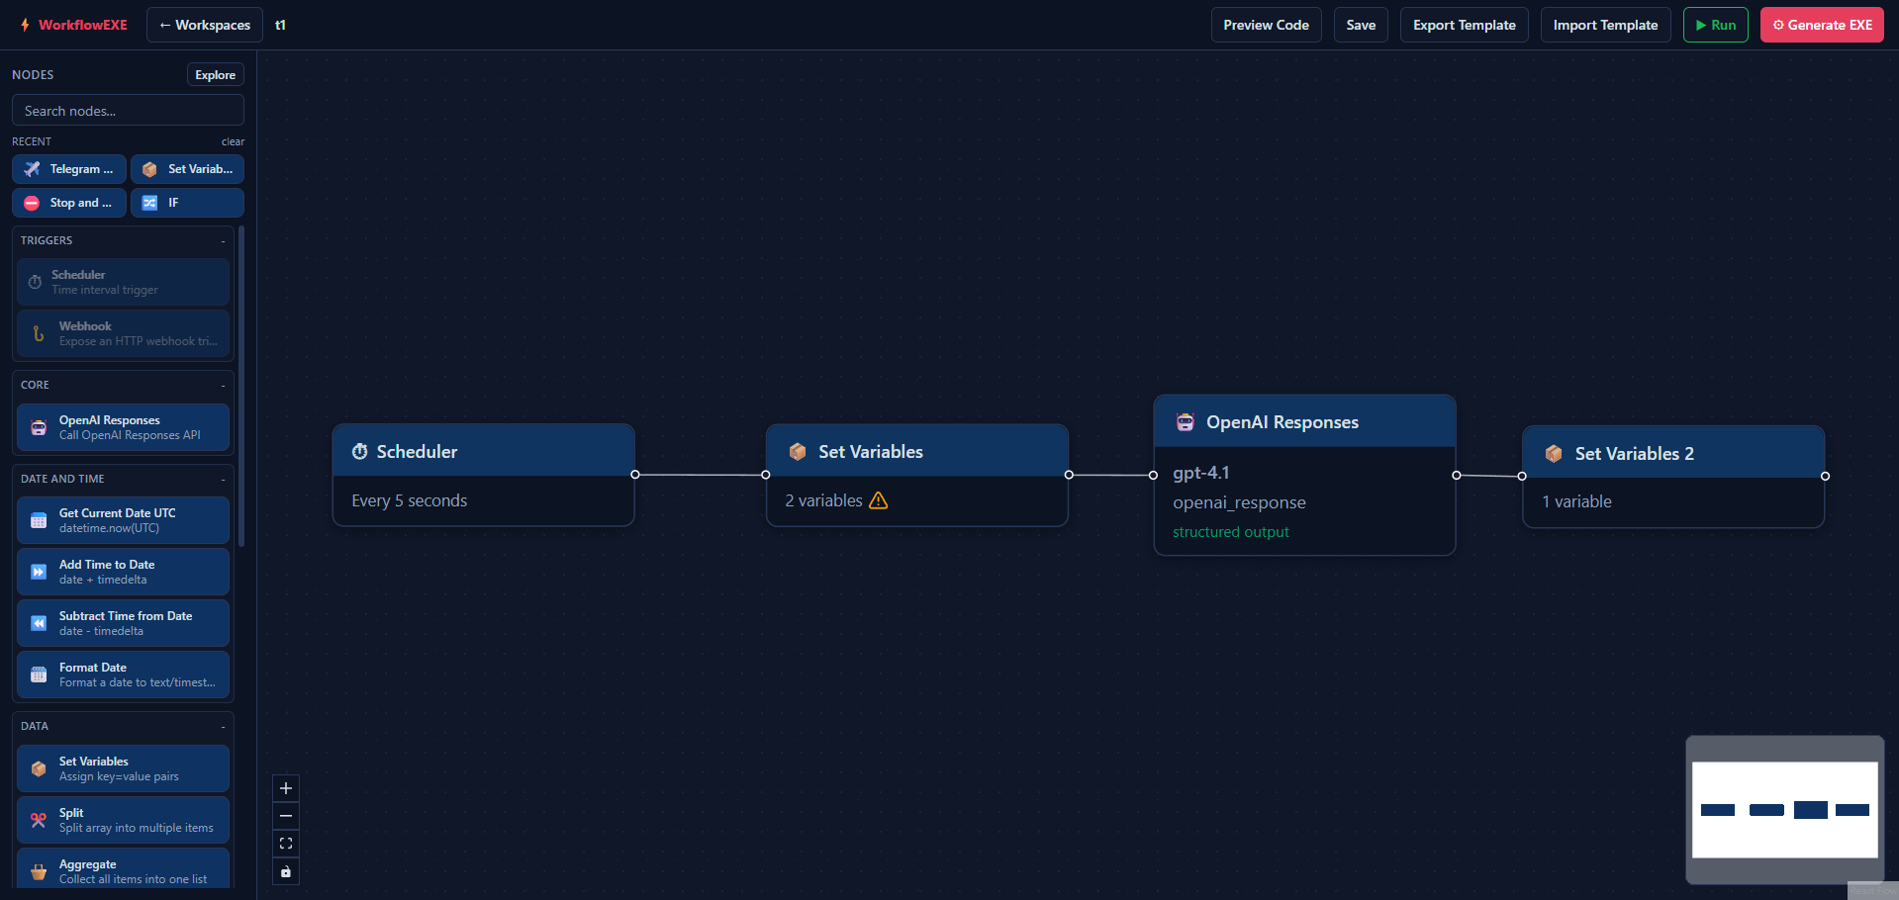Go back to Workspaces

pos(205,25)
